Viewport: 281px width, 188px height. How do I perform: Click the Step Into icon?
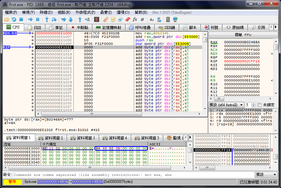click(47, 19)
